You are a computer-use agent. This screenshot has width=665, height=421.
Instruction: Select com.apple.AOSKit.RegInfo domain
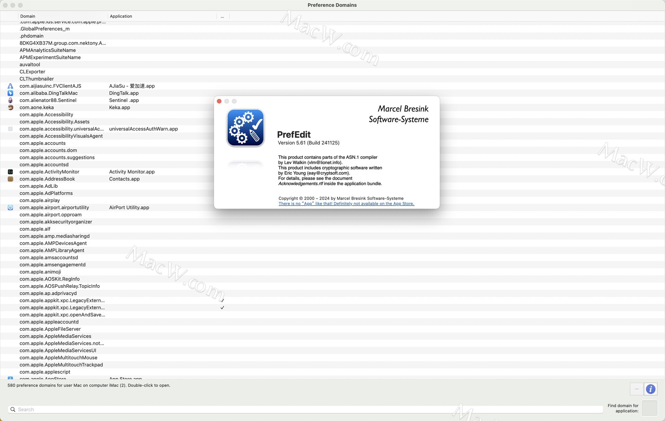point(50,279)
